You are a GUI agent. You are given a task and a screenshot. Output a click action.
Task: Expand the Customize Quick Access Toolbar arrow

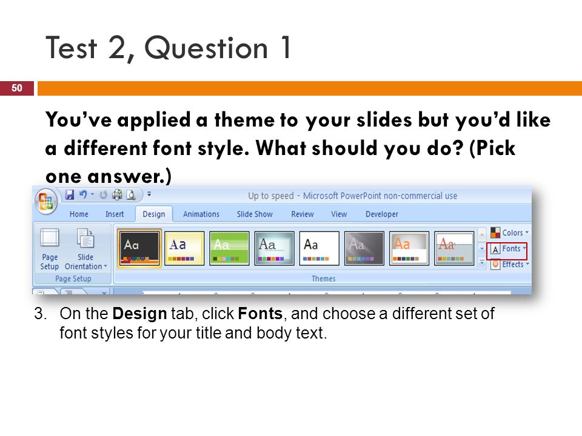click(149, 194)
